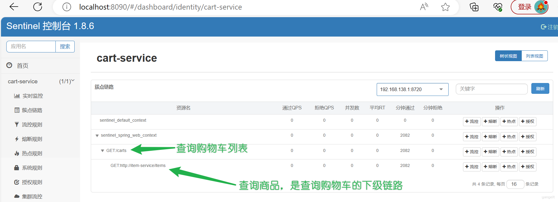This screenshot has height=202, width=558.
Task: Add 熔断 rule for sentinel_default_context
Action: (490, 122)
